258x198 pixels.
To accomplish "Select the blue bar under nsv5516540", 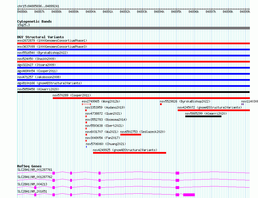I will point(133,56).
